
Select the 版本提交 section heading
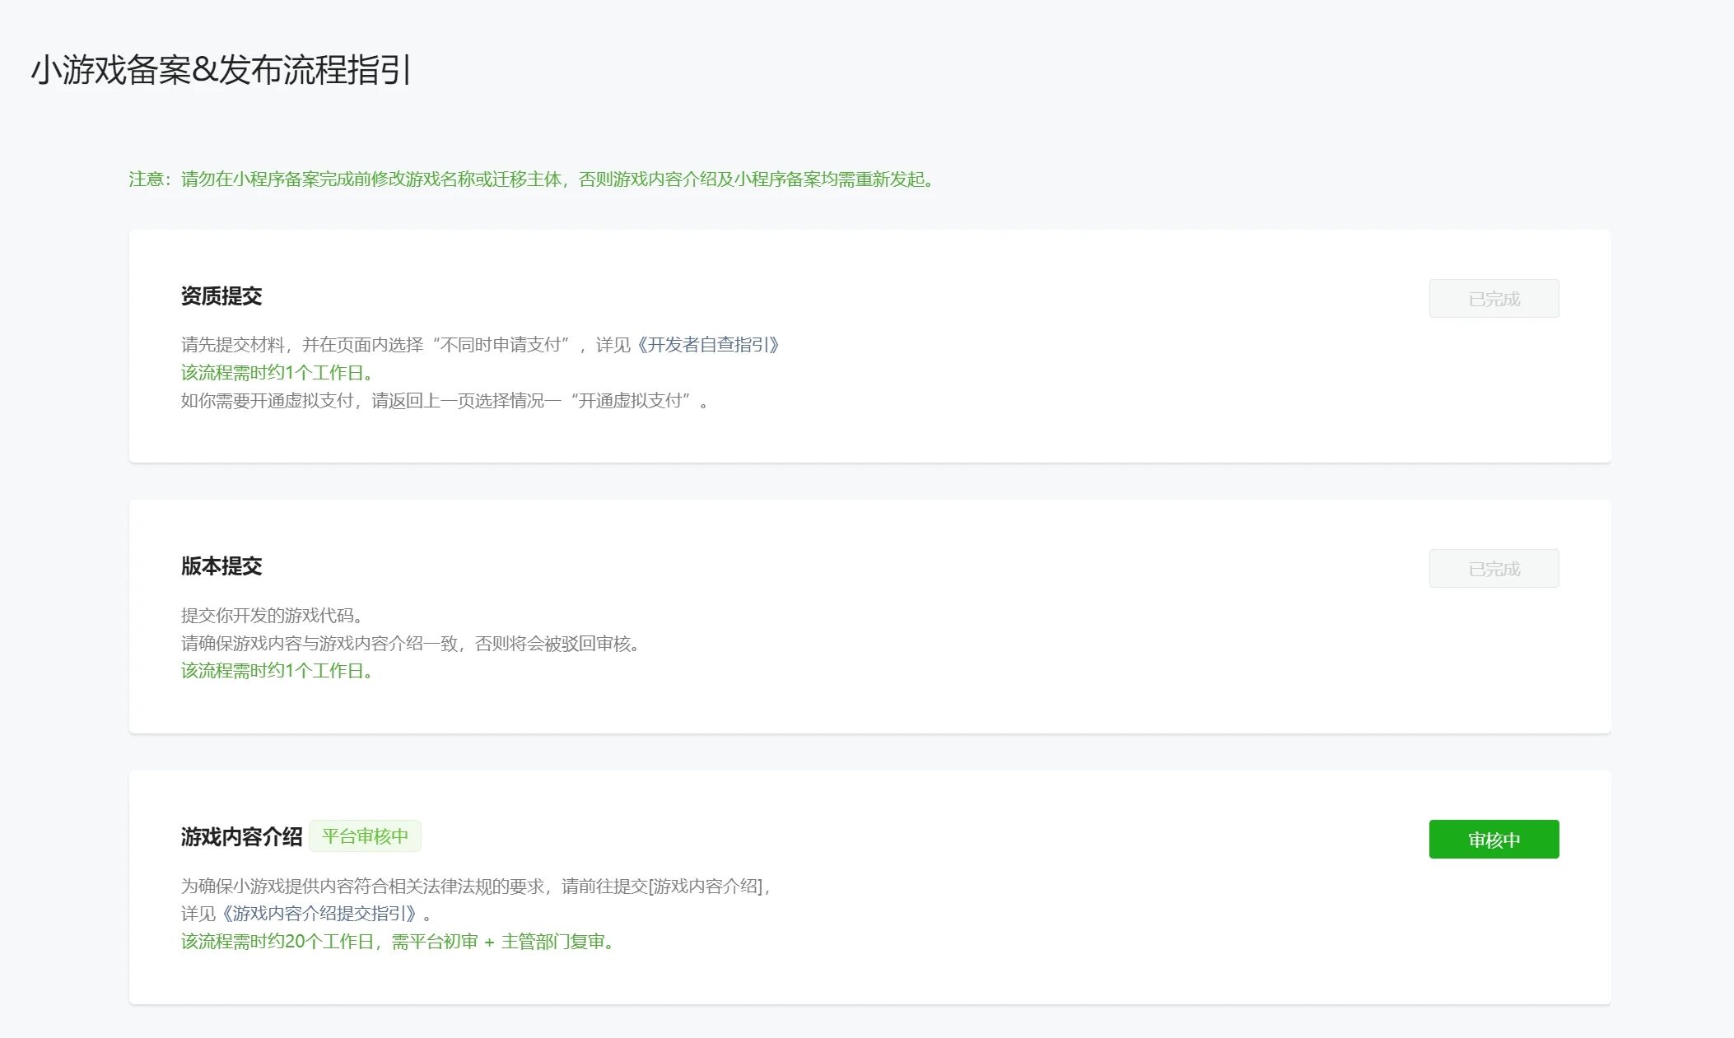coord(221,566)
